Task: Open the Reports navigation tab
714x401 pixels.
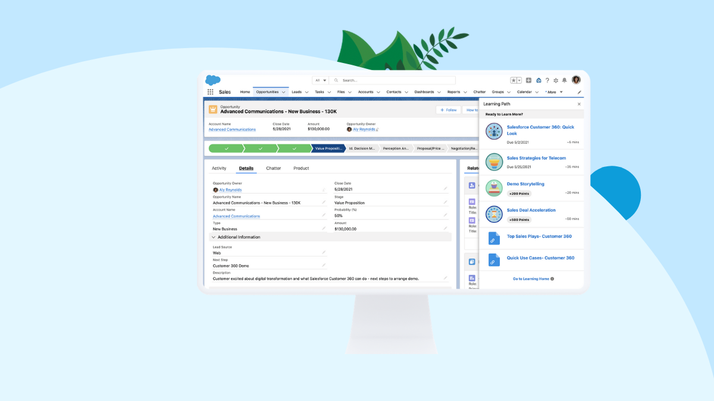Action: [454, 92]
